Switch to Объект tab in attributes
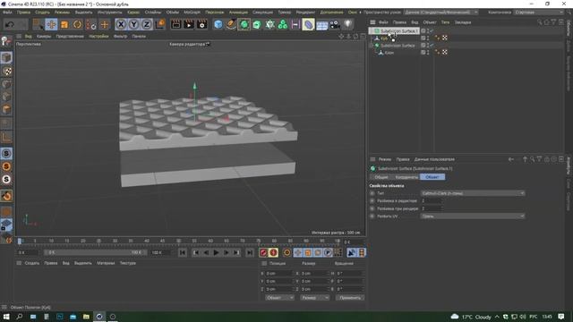Viewport: 573px width, 322px height. click(x=432, y=177)
